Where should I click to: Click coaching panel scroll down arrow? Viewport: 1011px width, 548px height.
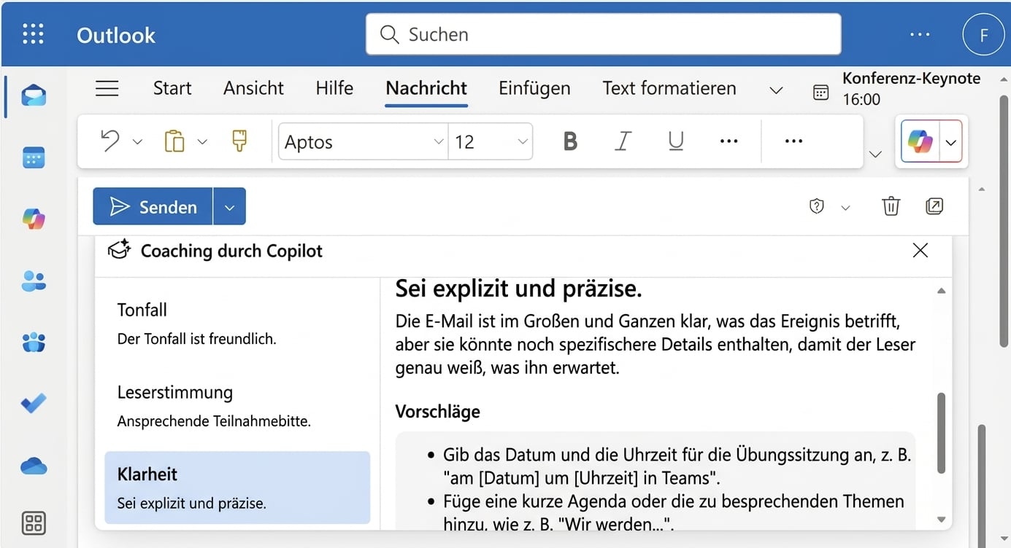[x=942, y=520]
